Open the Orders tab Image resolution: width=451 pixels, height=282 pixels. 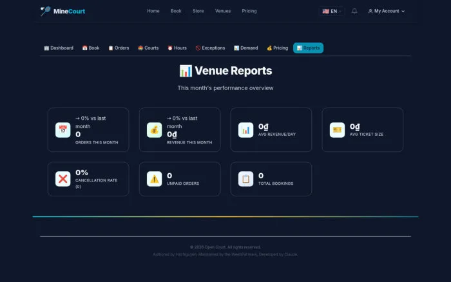pyautogui.click(x=119, y=48)
